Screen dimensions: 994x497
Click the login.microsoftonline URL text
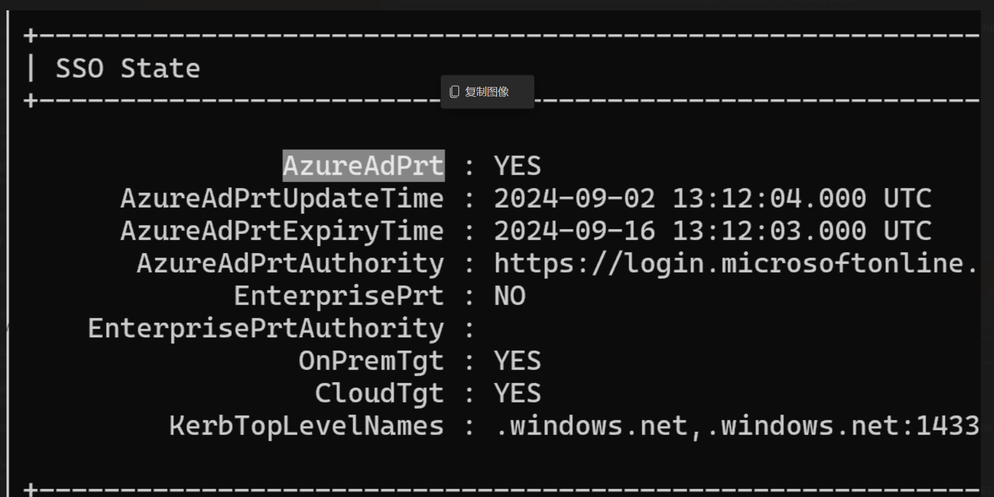[x=736, y=264]
